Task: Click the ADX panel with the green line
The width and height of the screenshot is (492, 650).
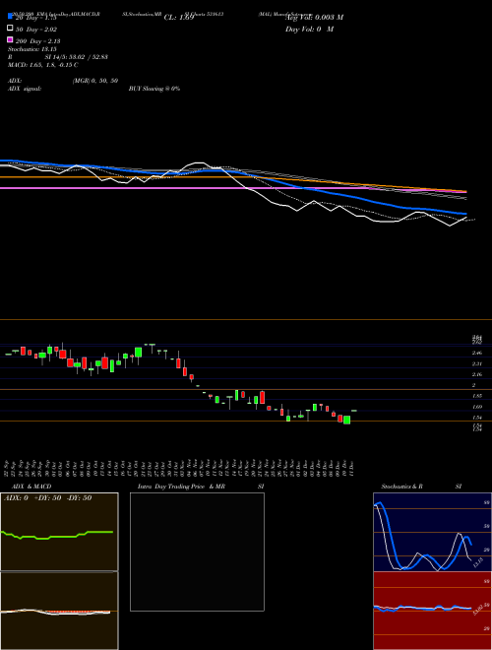Action: 59,532
